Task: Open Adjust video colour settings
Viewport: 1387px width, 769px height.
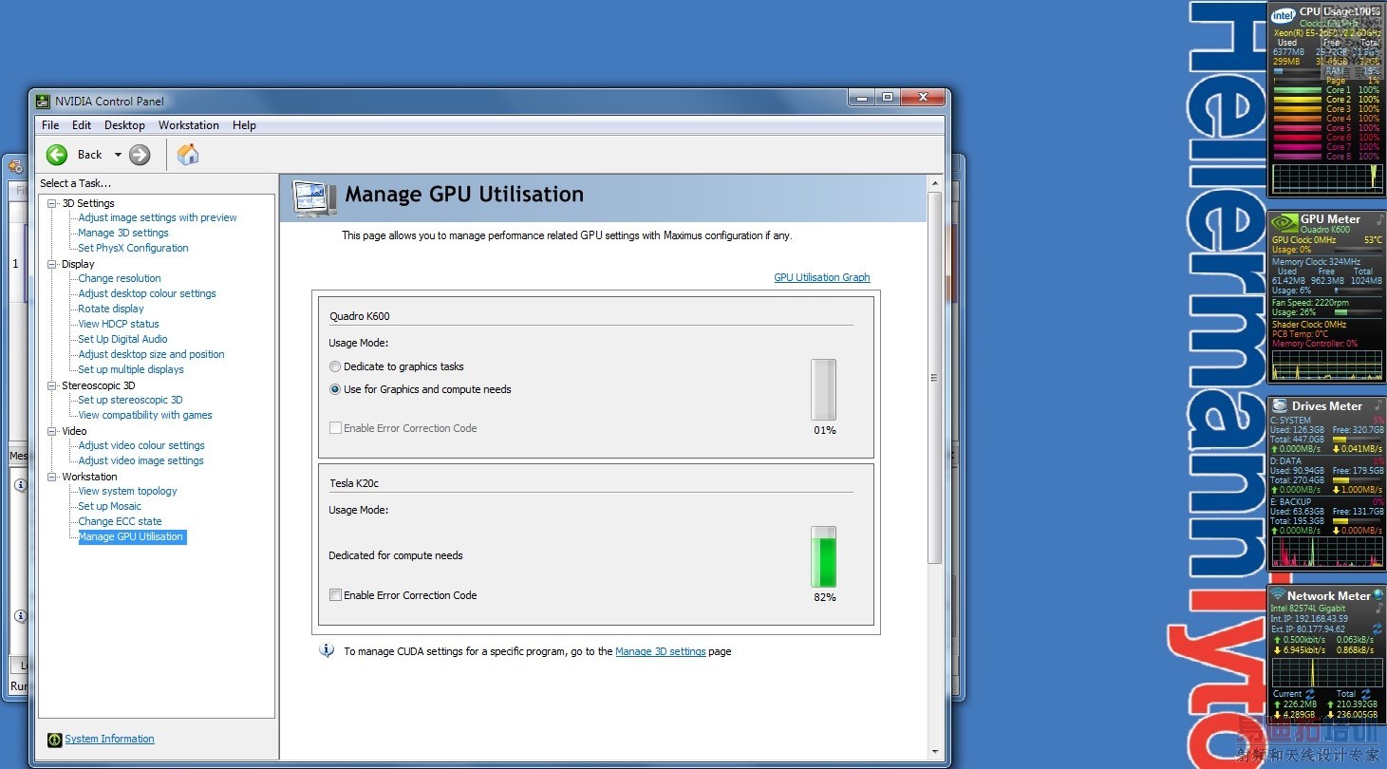Action: tap(141, 445)
